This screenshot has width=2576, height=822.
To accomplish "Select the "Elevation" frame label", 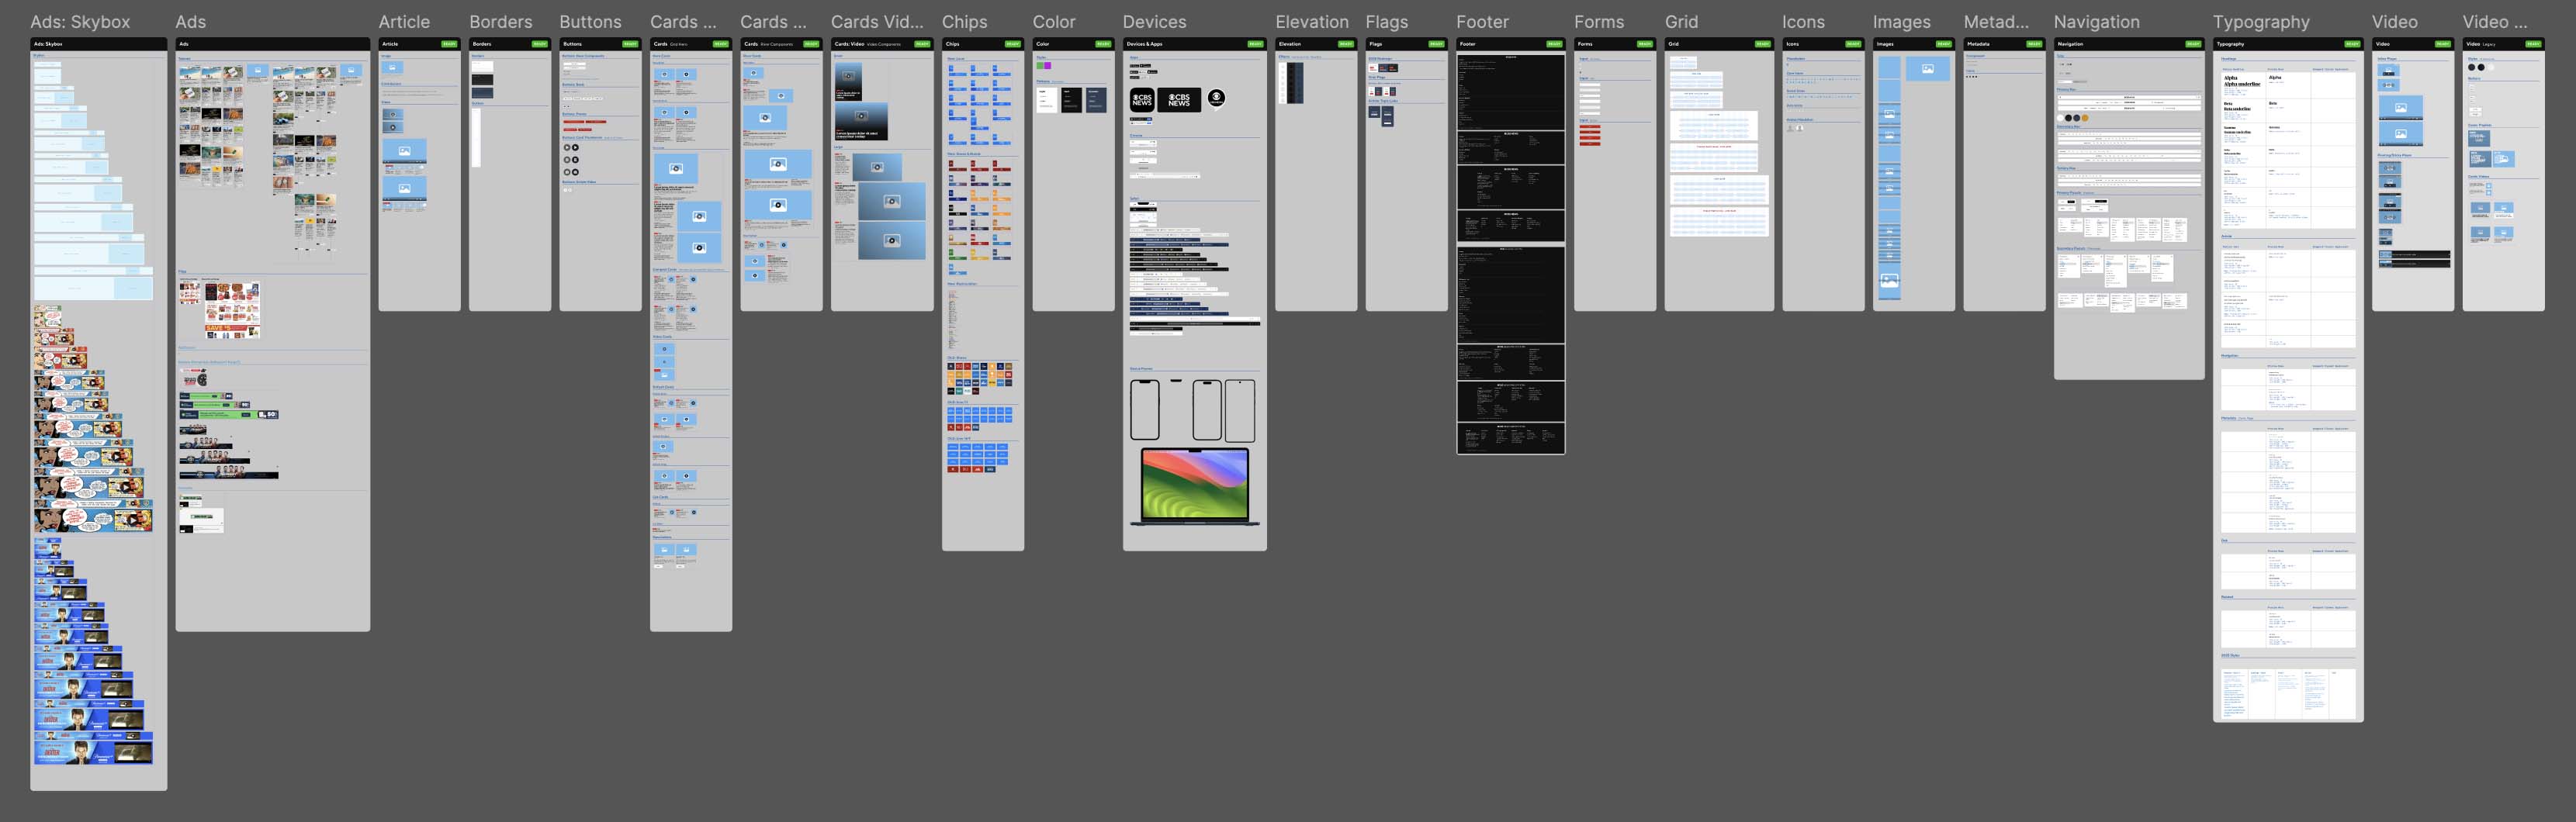I will (1311, 22).
